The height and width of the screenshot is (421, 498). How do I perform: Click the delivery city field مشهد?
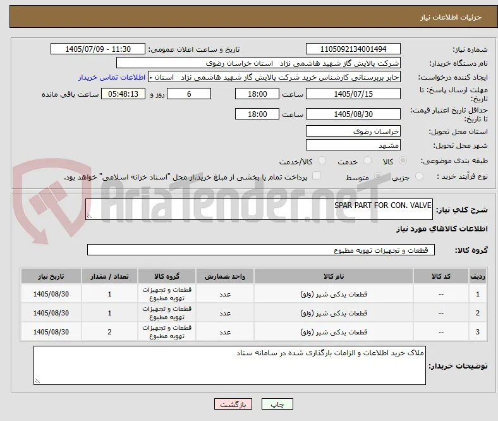coord(353,145)
